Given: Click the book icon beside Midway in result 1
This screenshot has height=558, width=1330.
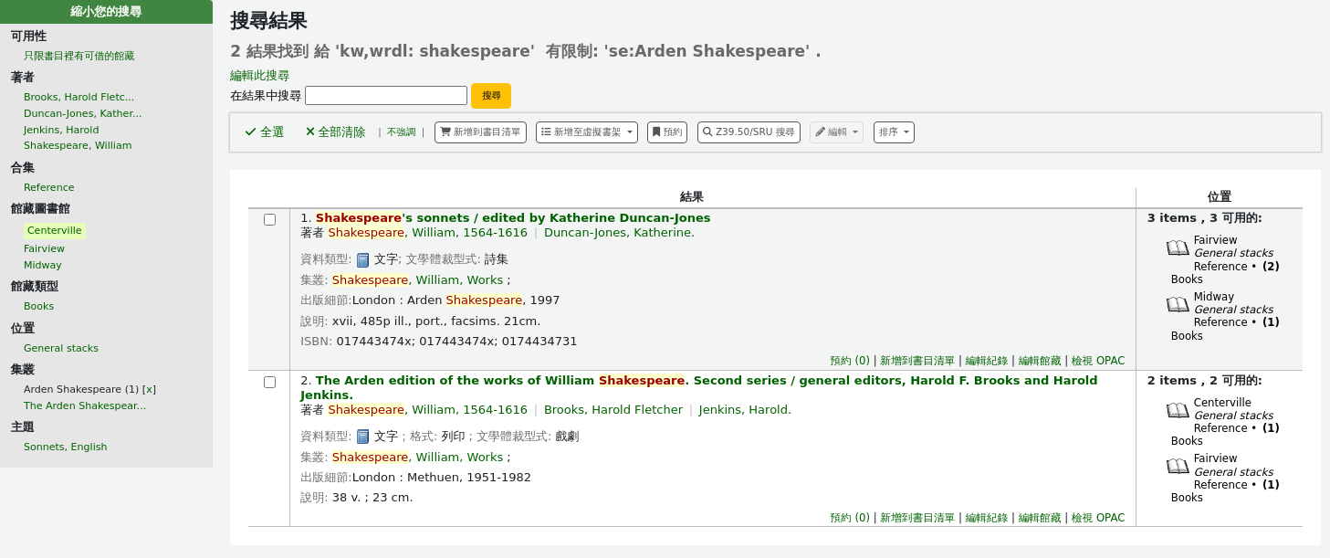Looking at the screenshot, I should 1178,304.
